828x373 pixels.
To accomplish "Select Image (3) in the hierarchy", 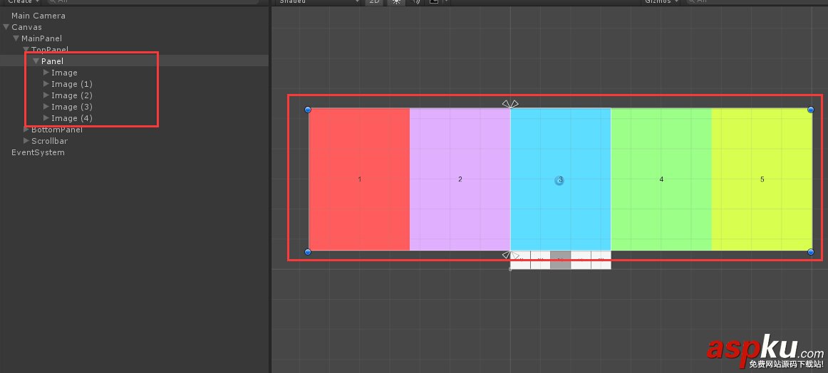I will [x=72, y=107].
